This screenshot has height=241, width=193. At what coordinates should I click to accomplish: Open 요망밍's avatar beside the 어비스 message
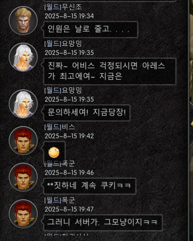(23, 57)
